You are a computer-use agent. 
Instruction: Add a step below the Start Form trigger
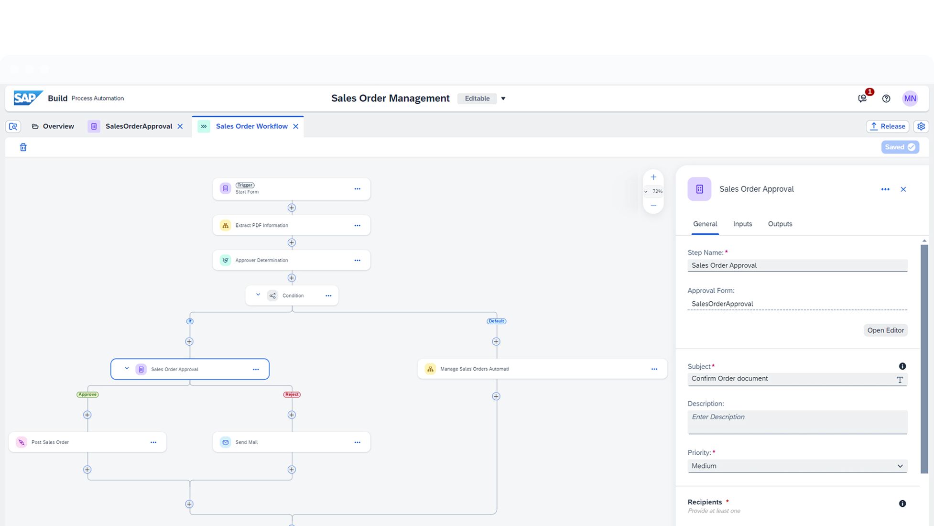click(x=292, y=208)
